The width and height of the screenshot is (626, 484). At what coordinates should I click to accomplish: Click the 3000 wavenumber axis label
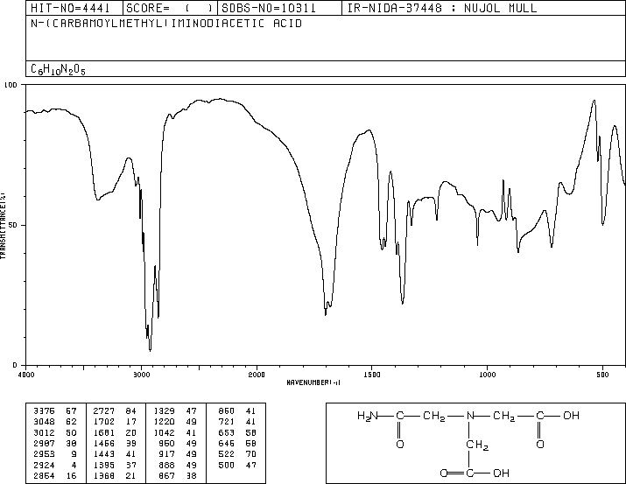click(141, 375)
